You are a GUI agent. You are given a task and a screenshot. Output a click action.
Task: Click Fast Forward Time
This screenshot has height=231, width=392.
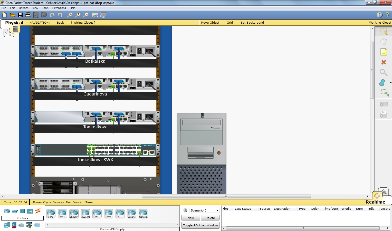coord(79,202)
